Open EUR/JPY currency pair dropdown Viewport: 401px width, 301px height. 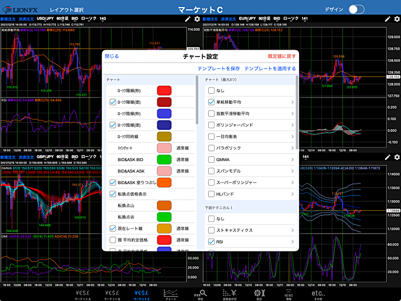tap(247, 19)
